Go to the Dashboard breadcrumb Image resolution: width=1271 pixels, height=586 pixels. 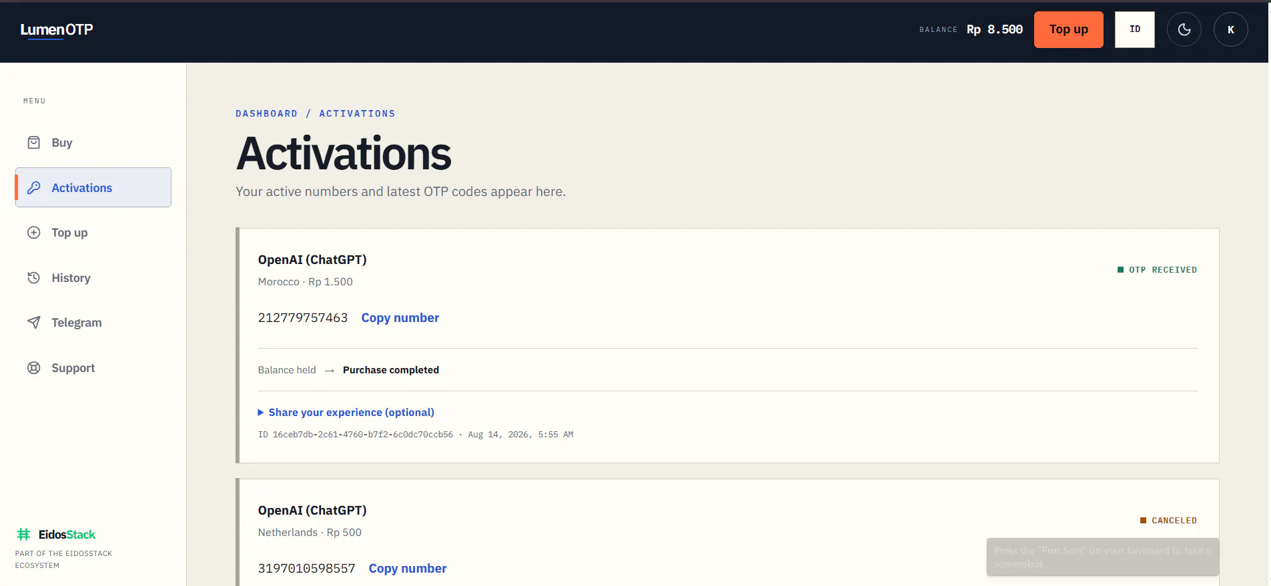[266, 113]
